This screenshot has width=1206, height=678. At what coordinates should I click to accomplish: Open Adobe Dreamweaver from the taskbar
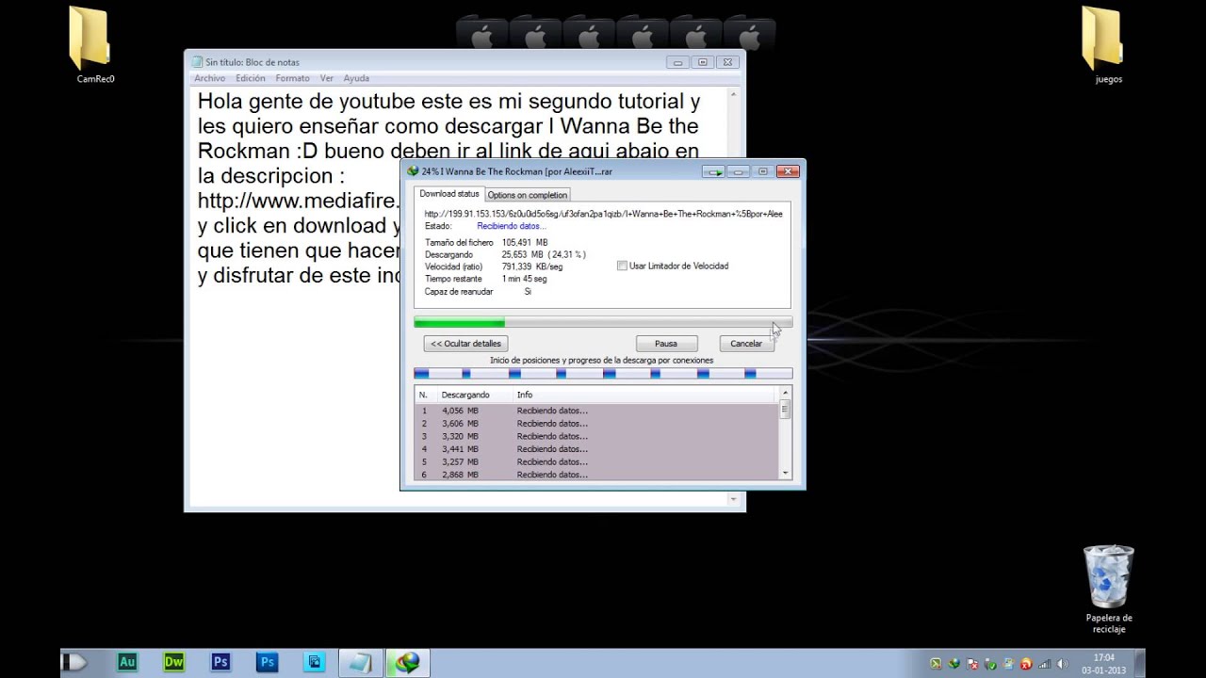pyautogui.click(x=174, y=662)
